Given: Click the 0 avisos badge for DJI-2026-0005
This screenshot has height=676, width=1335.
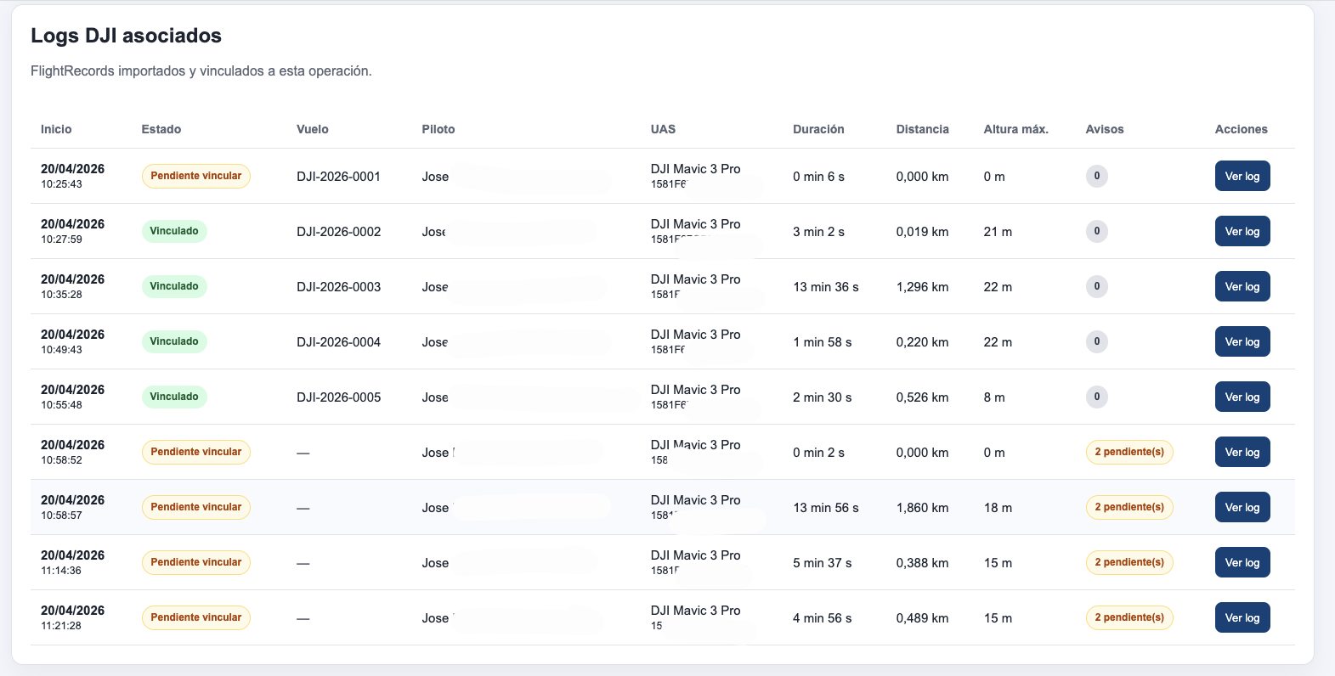Looking at the screenshot, I should (x=1097, y=397).
